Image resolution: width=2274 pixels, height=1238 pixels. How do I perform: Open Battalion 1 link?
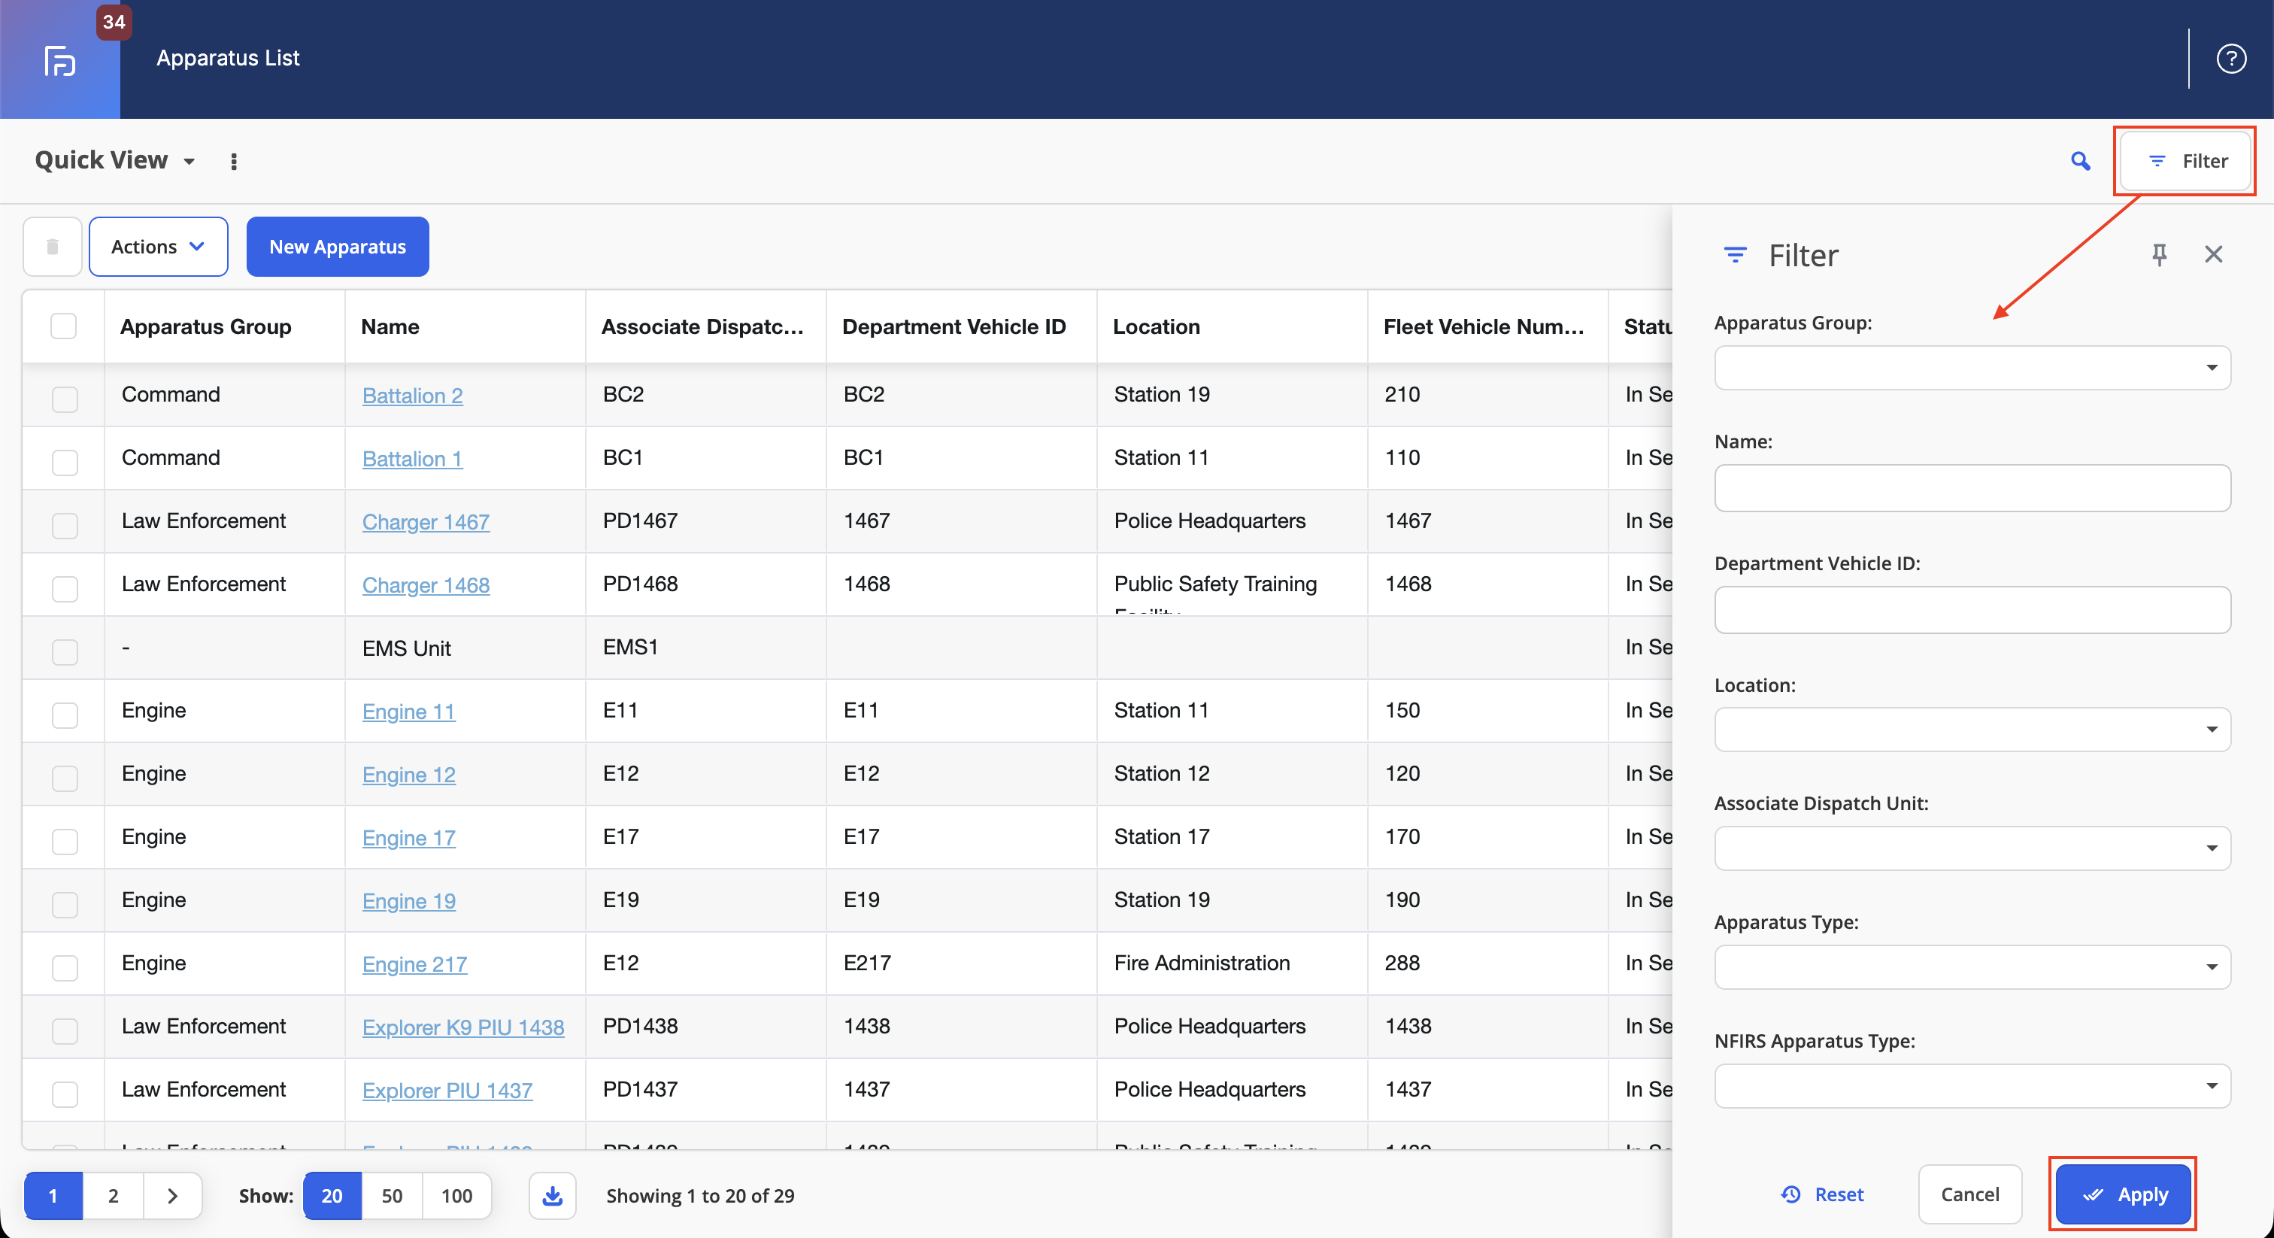[x=412, y=458]
